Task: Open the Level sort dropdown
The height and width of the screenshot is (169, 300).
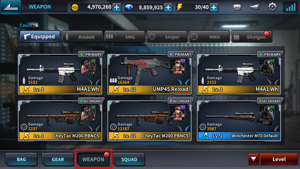Action: (x=279, y=159)
